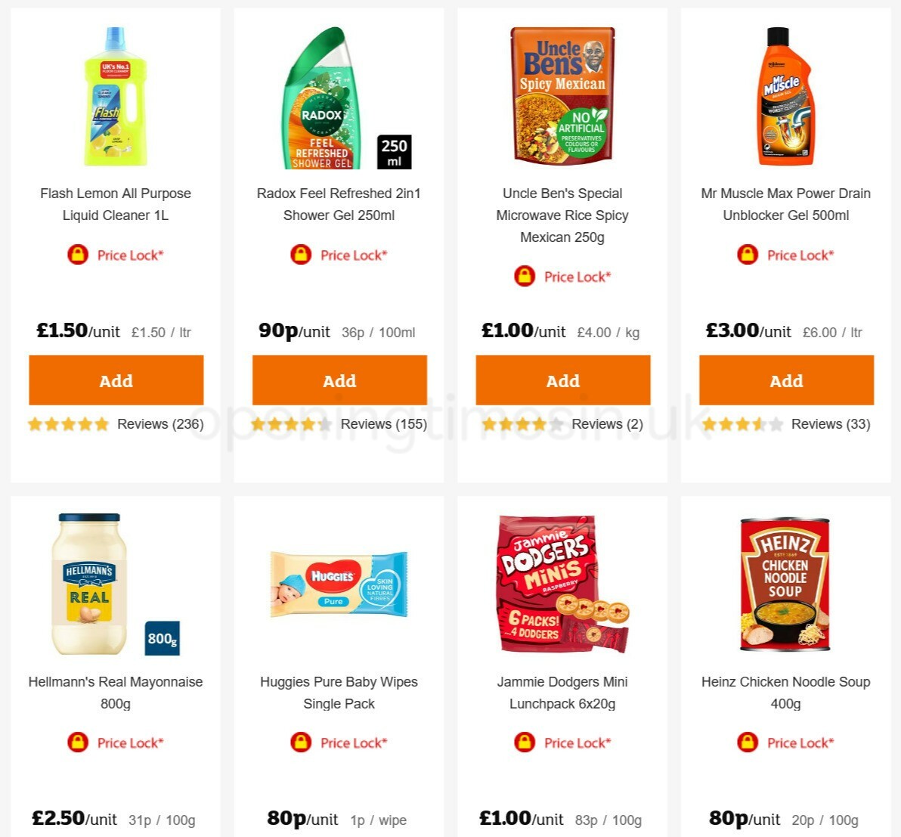Click Reviews (33) link for Mr Muscle

[x=830, y=424]
